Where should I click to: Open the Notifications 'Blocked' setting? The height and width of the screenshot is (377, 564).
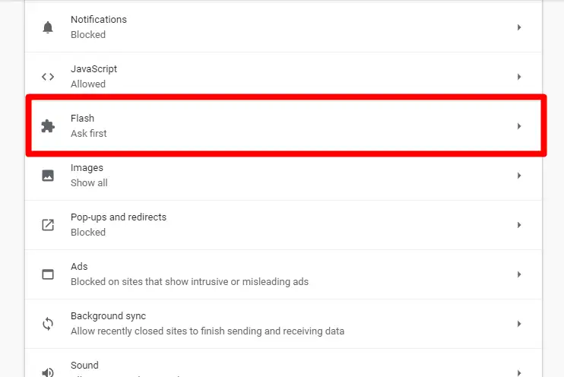pos(88,34)
